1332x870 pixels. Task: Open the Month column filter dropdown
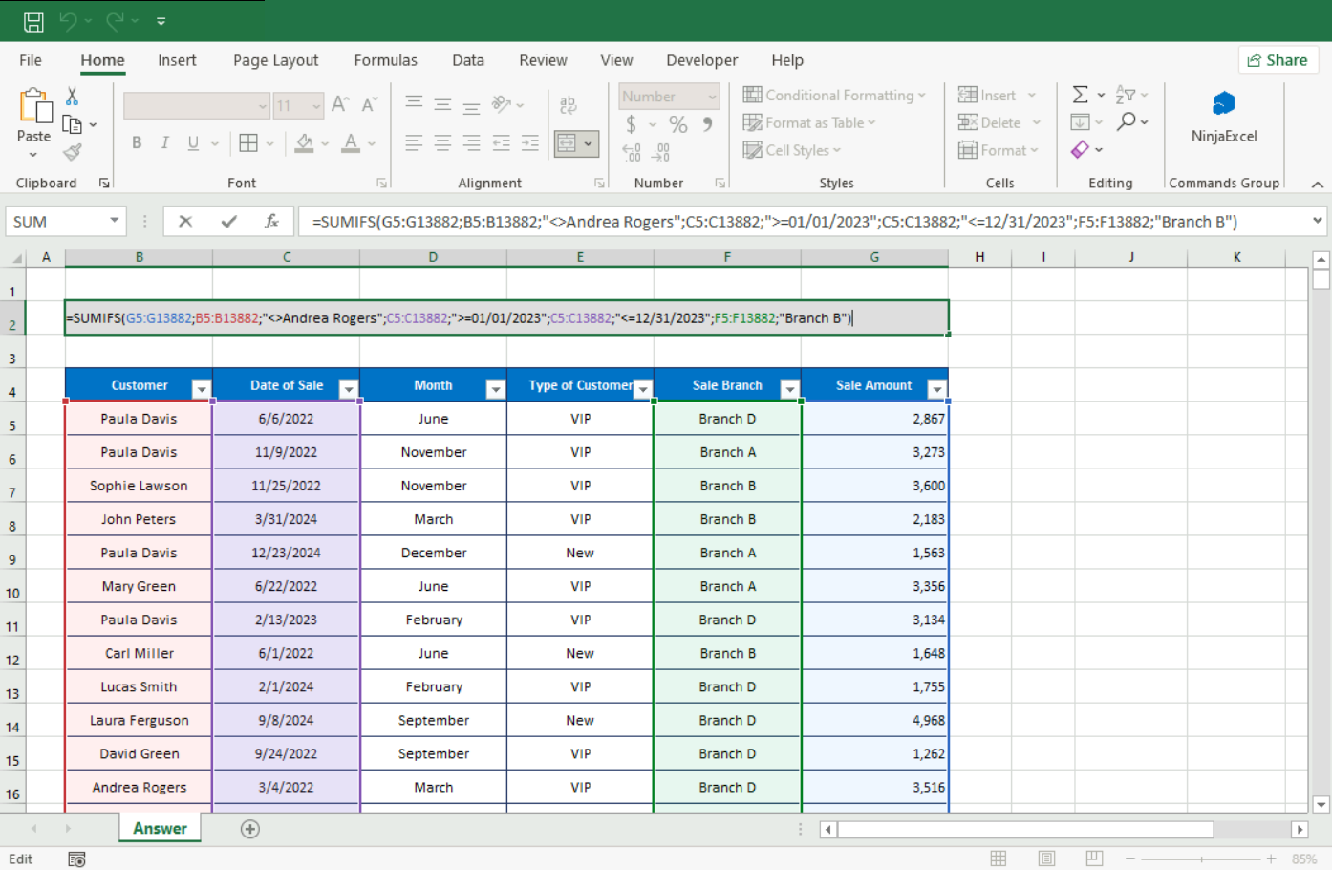coord(495,389)
